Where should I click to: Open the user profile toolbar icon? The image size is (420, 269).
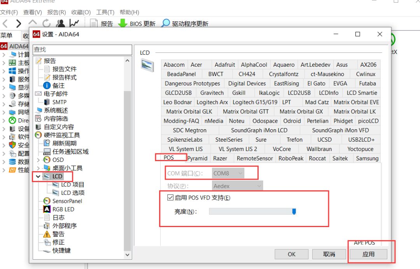(61, 23)
